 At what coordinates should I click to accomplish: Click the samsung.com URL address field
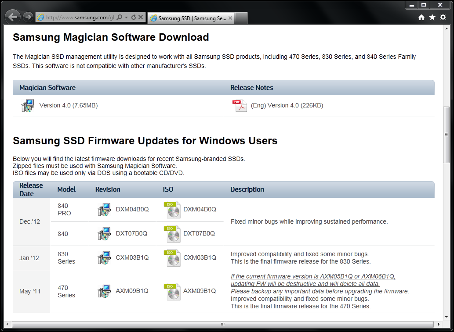pos(80,18)
